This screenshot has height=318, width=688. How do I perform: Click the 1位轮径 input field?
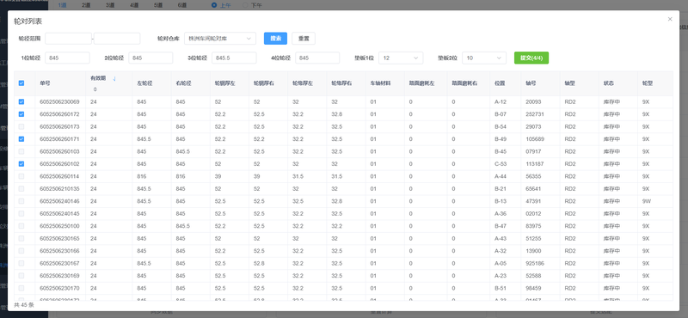68,58
